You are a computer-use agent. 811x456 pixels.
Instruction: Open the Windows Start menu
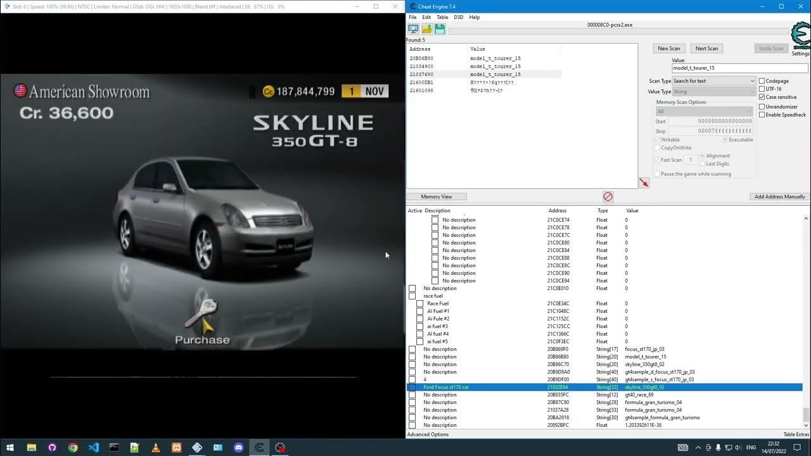pos(11,447)
